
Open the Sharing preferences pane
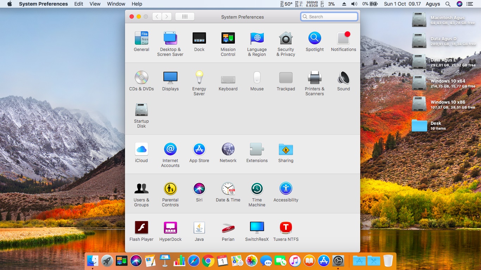point(286,153)
